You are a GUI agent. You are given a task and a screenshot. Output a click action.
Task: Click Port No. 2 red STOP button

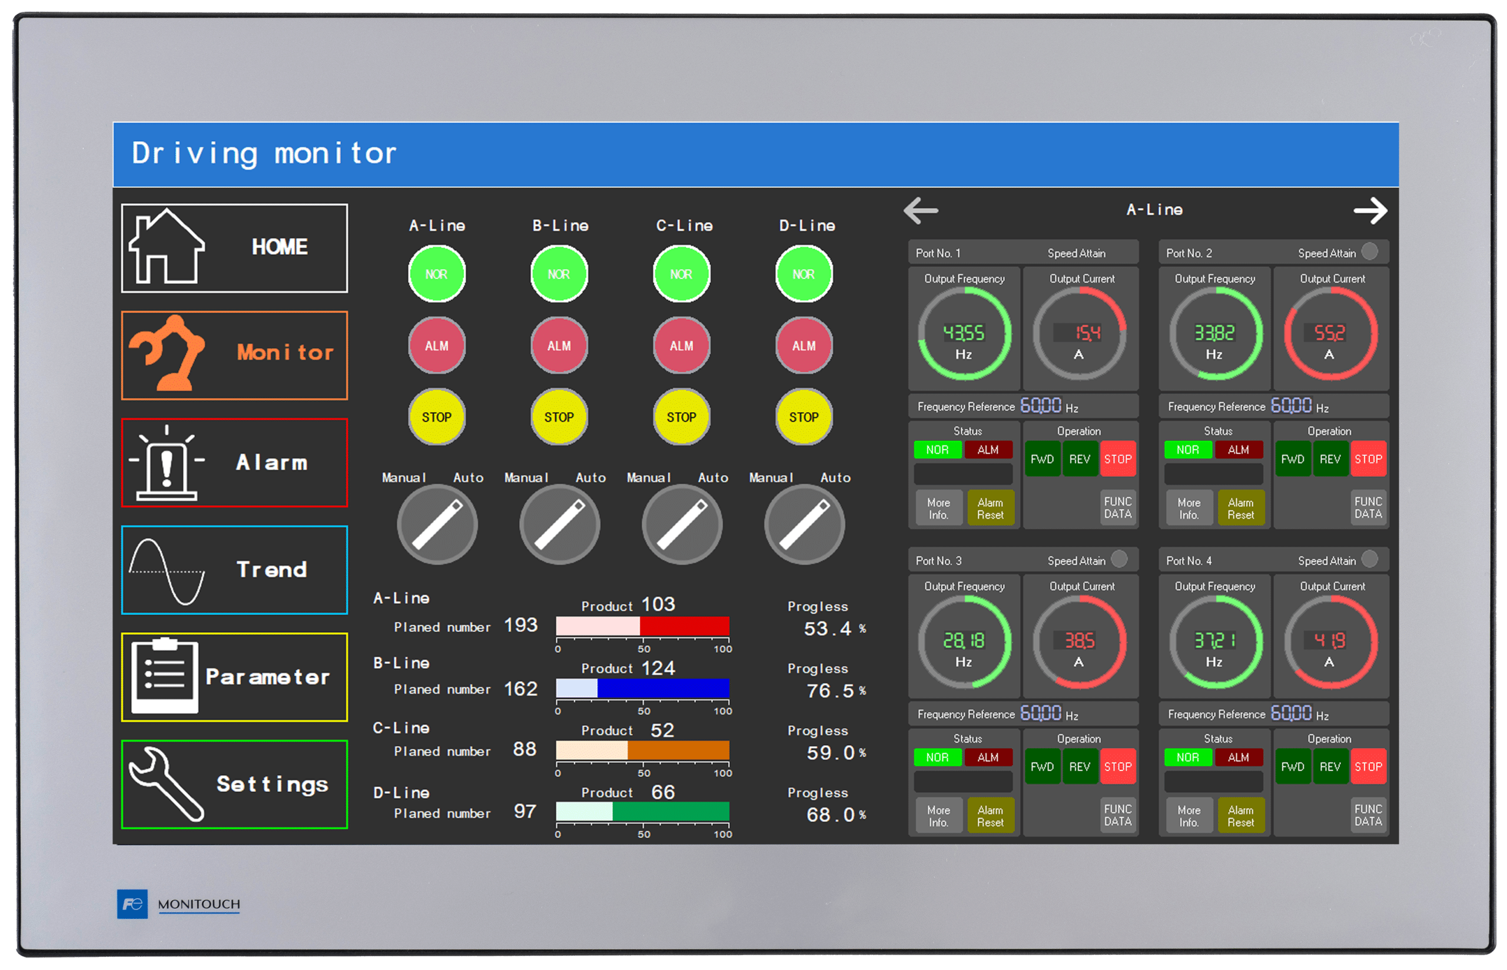[1368, 459]
